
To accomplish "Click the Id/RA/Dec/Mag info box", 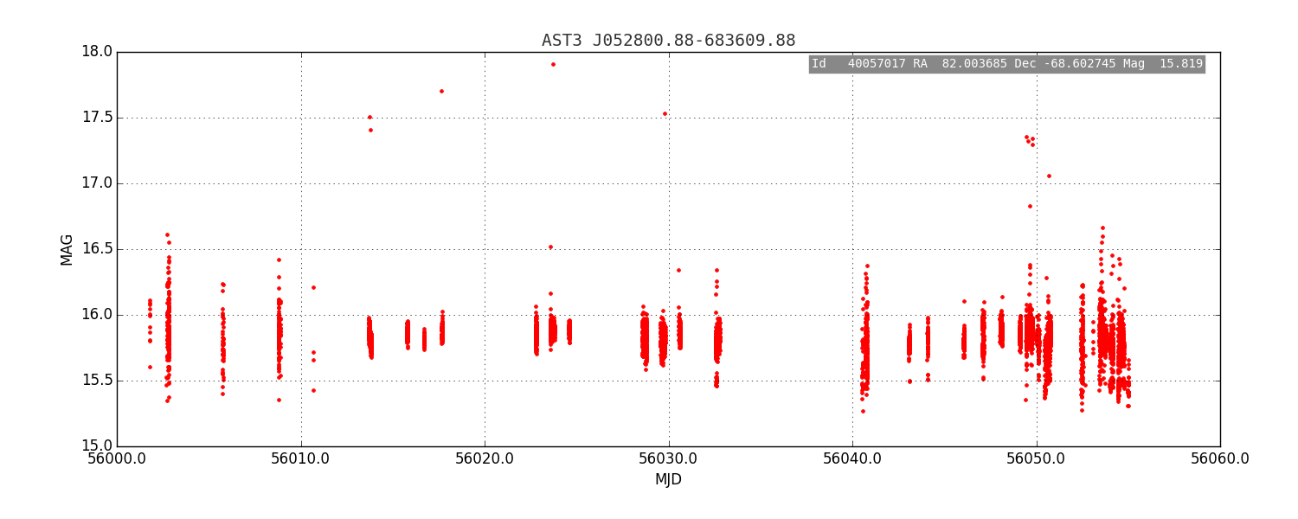I will coord(1006,64).
